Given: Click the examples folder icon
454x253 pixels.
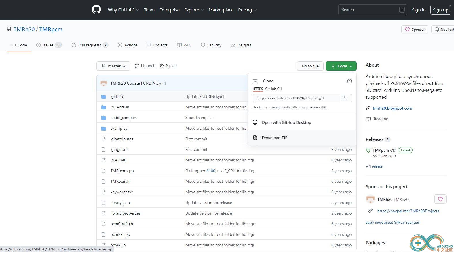Looking at the screenshot, I should (104, 129).
